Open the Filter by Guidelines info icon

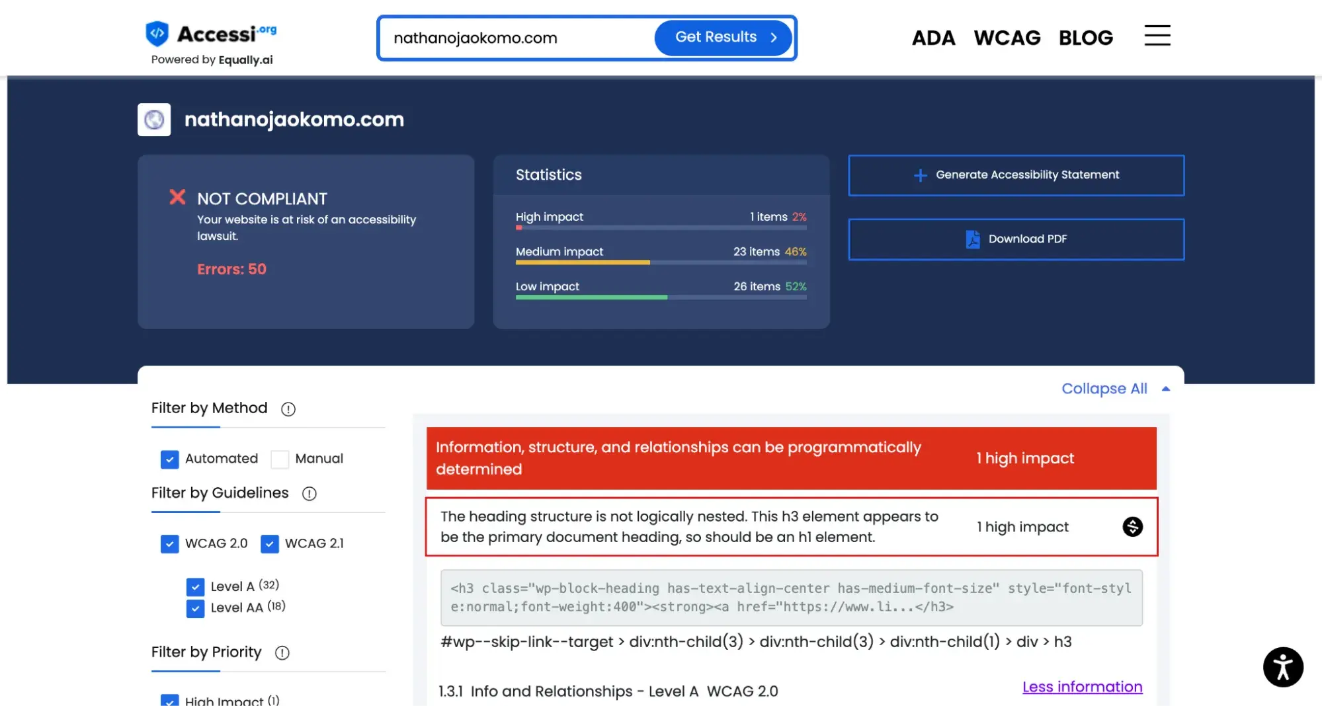pos(310,494)
